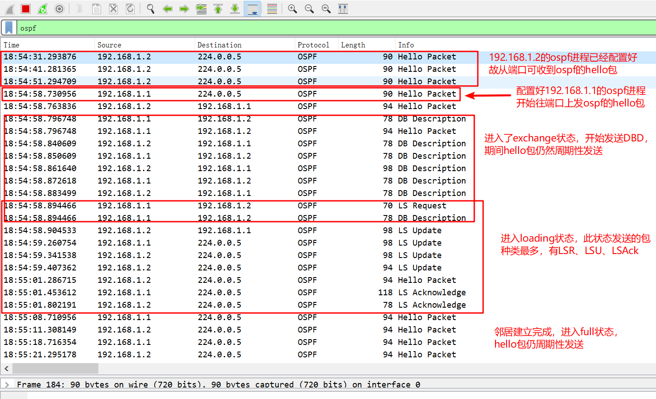Select packet at 18:54:41.281365
Screen dimensions: 656x399
(x=328, y=69)
